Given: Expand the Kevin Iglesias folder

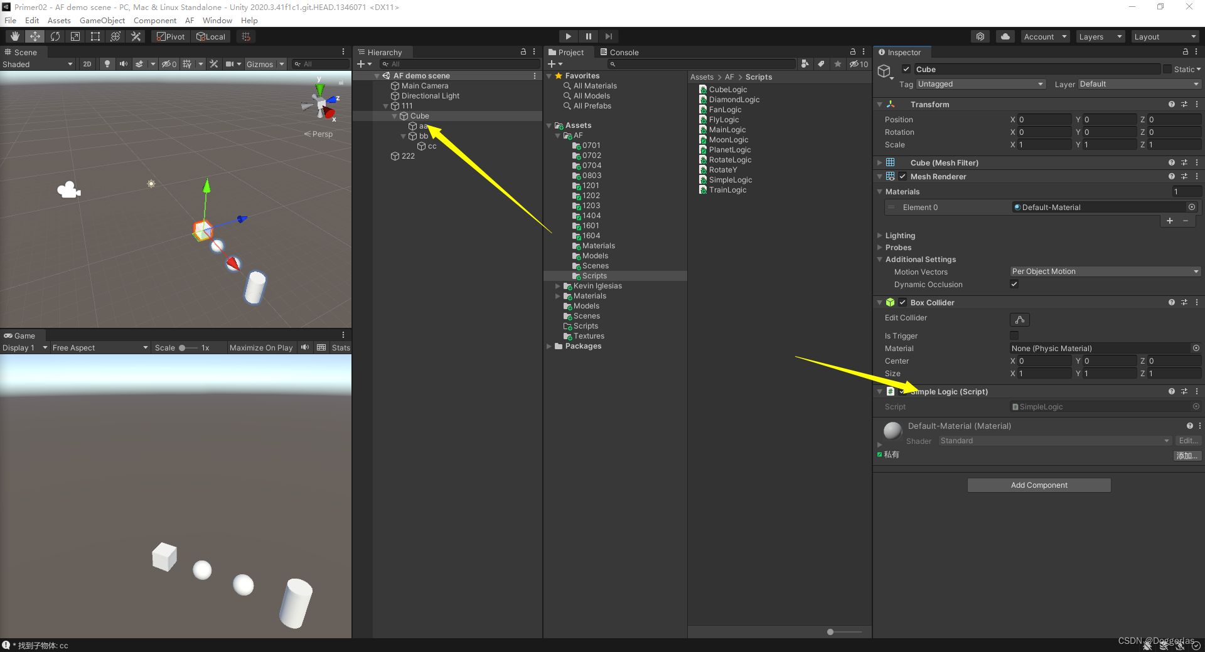Looking at the screenshot, I should coord(557,286).
